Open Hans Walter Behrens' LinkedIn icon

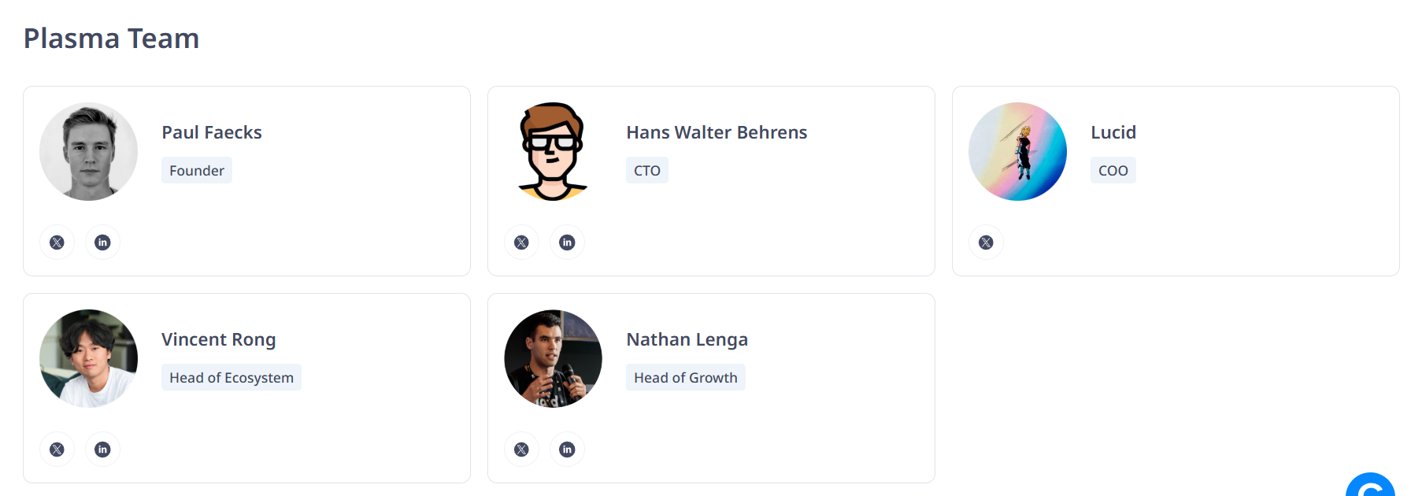point(567,242)
